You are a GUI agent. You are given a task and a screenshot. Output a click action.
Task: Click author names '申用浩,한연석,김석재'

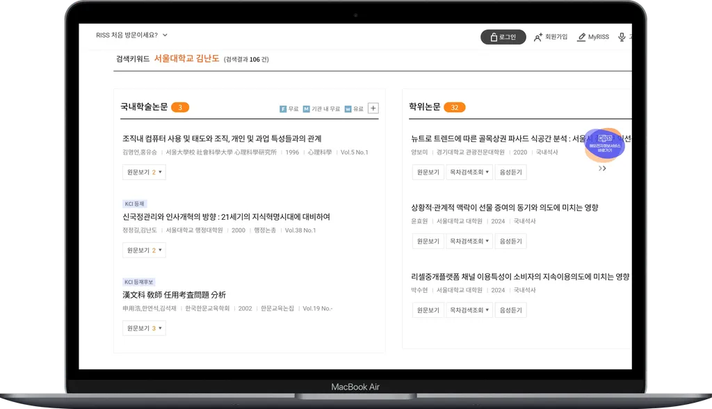149,309
